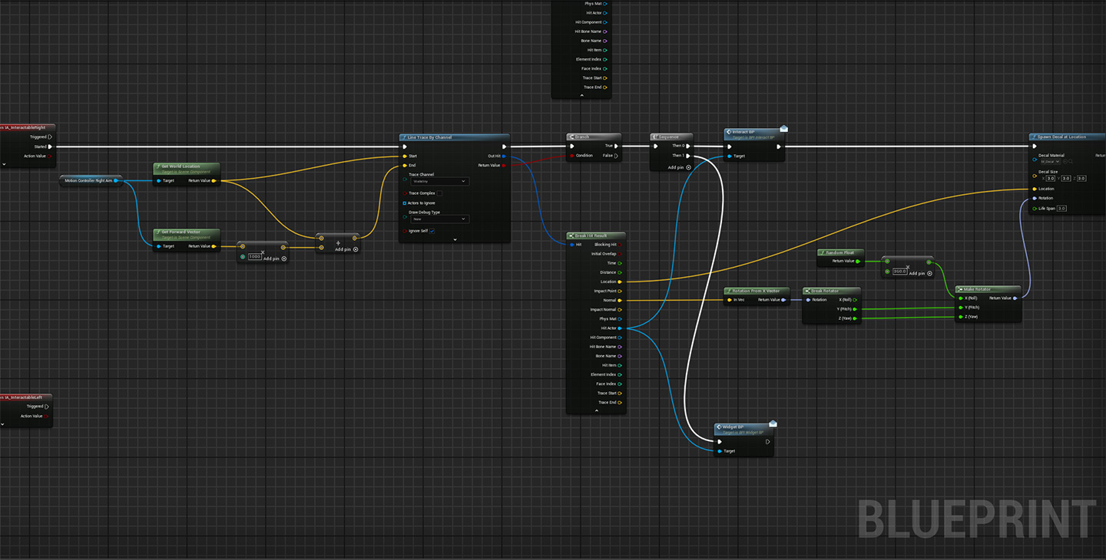Select the Spawn Decal at Location node title
The image size is (1106, 560).
pos(1062,137)
